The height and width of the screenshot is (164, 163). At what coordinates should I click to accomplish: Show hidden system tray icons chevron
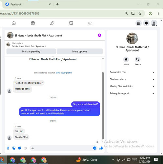tap(113, 160)
